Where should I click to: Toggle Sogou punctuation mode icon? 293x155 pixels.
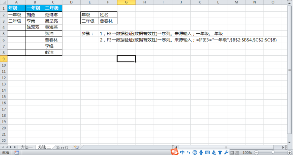[188, 152]
